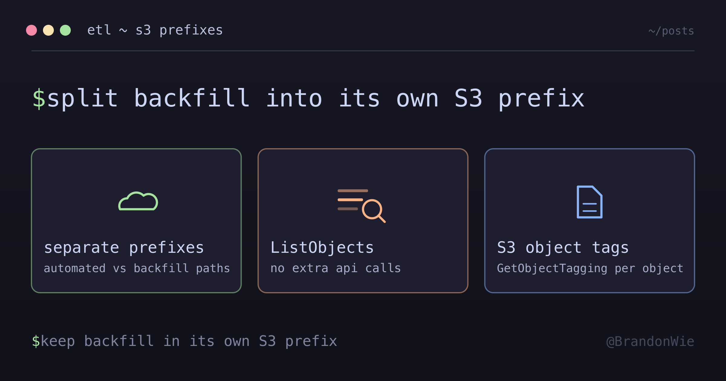Viewport: 726px width, 381px height.
Task: Select the "S3 object tags" card title
Action: (563, 248)
